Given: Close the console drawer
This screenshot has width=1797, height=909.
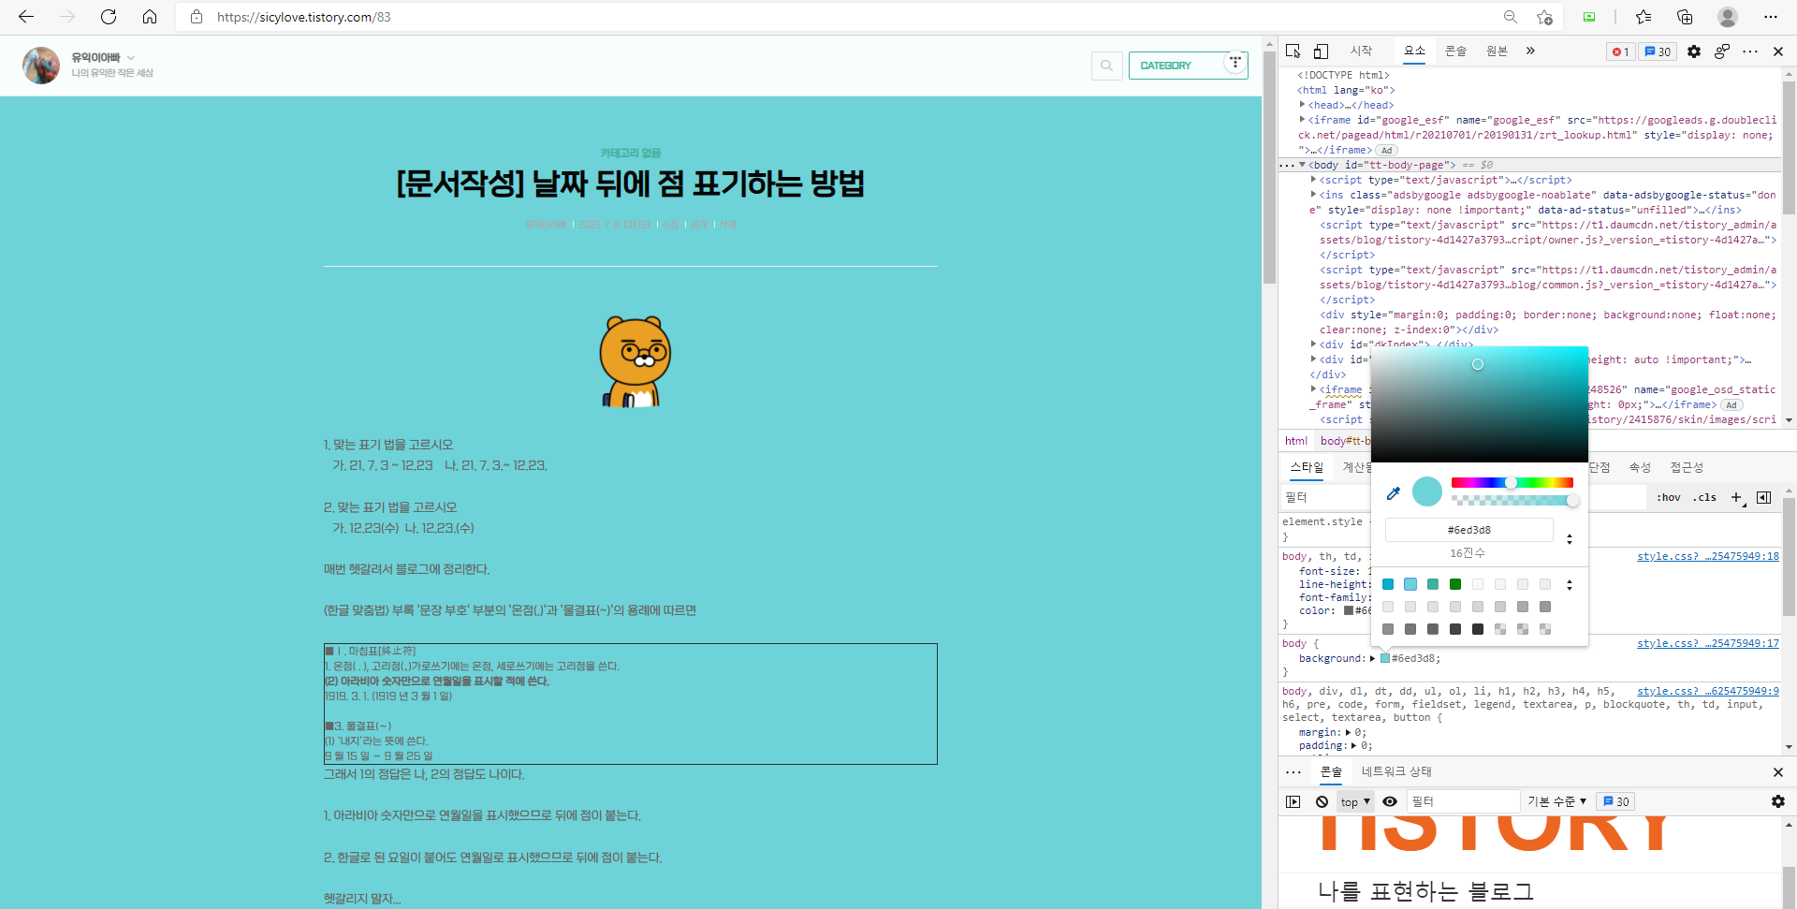Looking at the screenshot, I should (1778, 772).
